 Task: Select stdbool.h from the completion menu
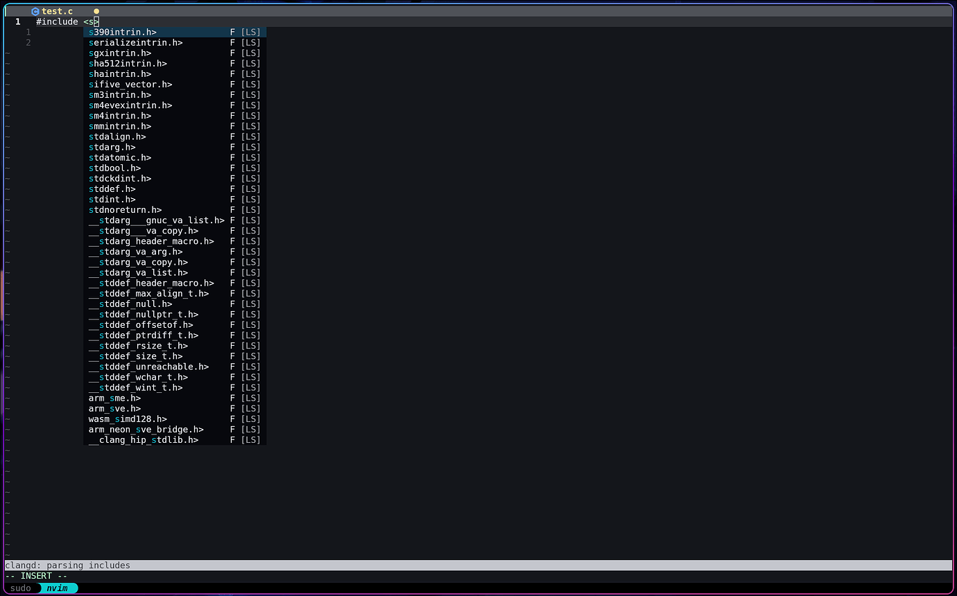point(115,168)
